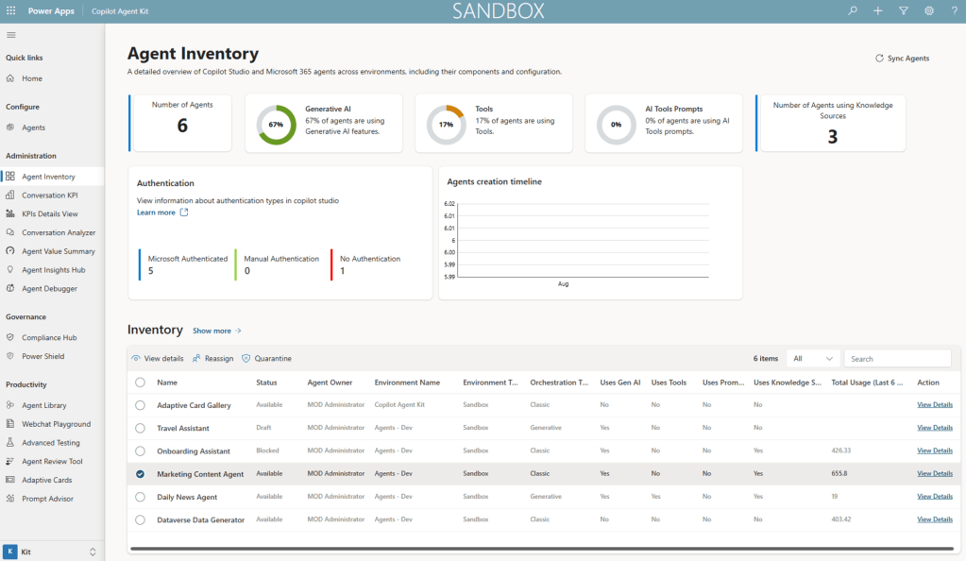This screenshot has width=966, height=561.
Task: Click the Sync Agents button
Action: click(903, 58)
